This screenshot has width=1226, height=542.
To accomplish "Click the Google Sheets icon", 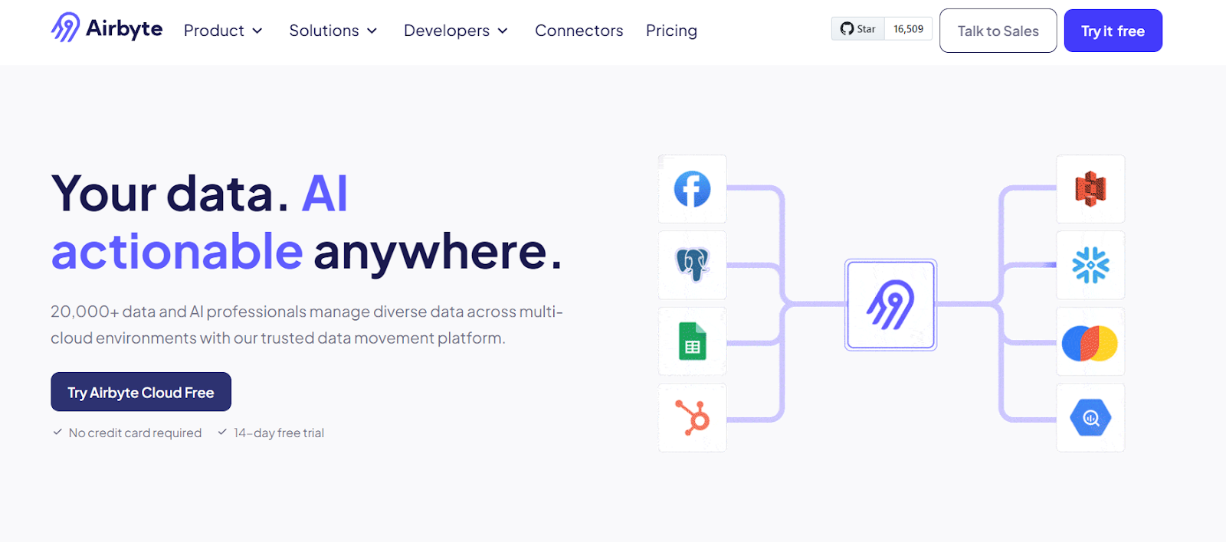I will tap(693, 341).
